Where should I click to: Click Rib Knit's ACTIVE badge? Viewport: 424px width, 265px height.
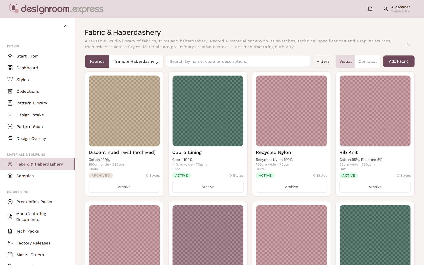click(349, 175)
